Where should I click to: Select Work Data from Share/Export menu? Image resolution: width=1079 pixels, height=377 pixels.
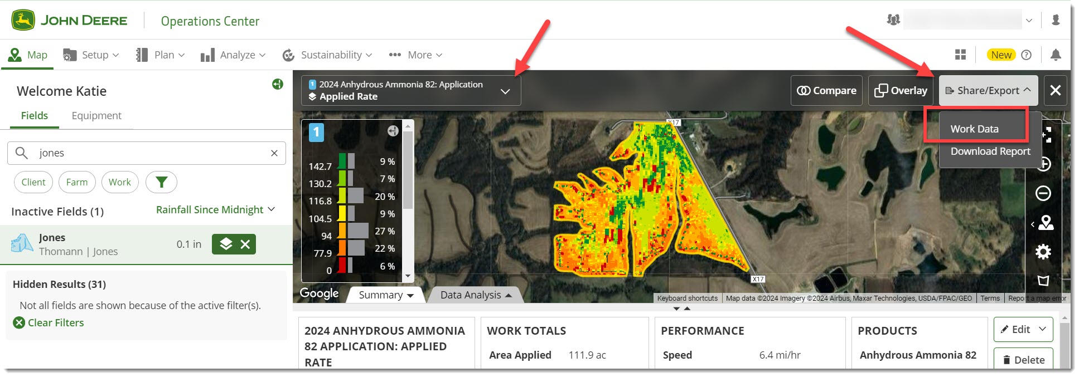pyautogui.click(x=974, y=129)
